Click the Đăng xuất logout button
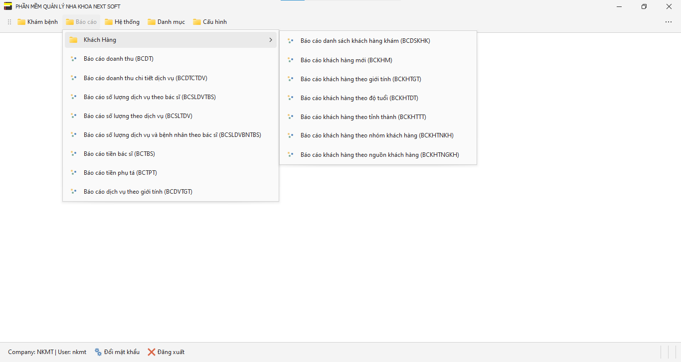 click(x=170, y=352)
